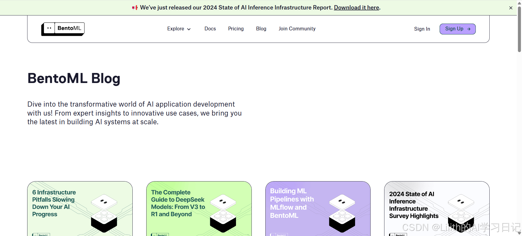
Task: Click the 'Dive into the transformative world' paragraph
Action: pyautogui.click(x=135, y=113)
